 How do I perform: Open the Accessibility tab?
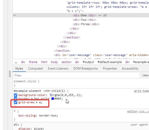click(130, 69)
